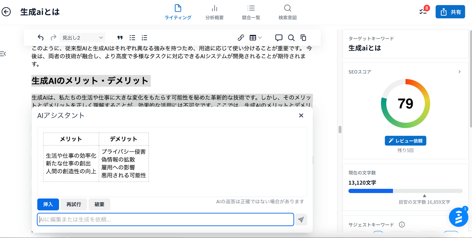This screenshot has width=472, height=238.
Task: Open the 競合一覧 tab
Action: point(251,12)
